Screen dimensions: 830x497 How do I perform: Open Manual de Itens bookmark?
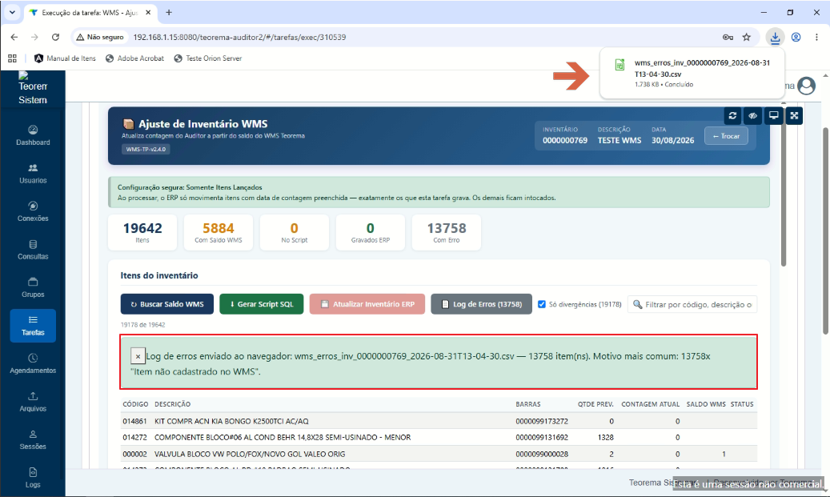click(65, 58)
